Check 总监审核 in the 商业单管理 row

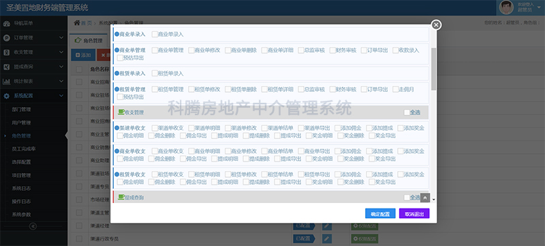coord(301,50)
